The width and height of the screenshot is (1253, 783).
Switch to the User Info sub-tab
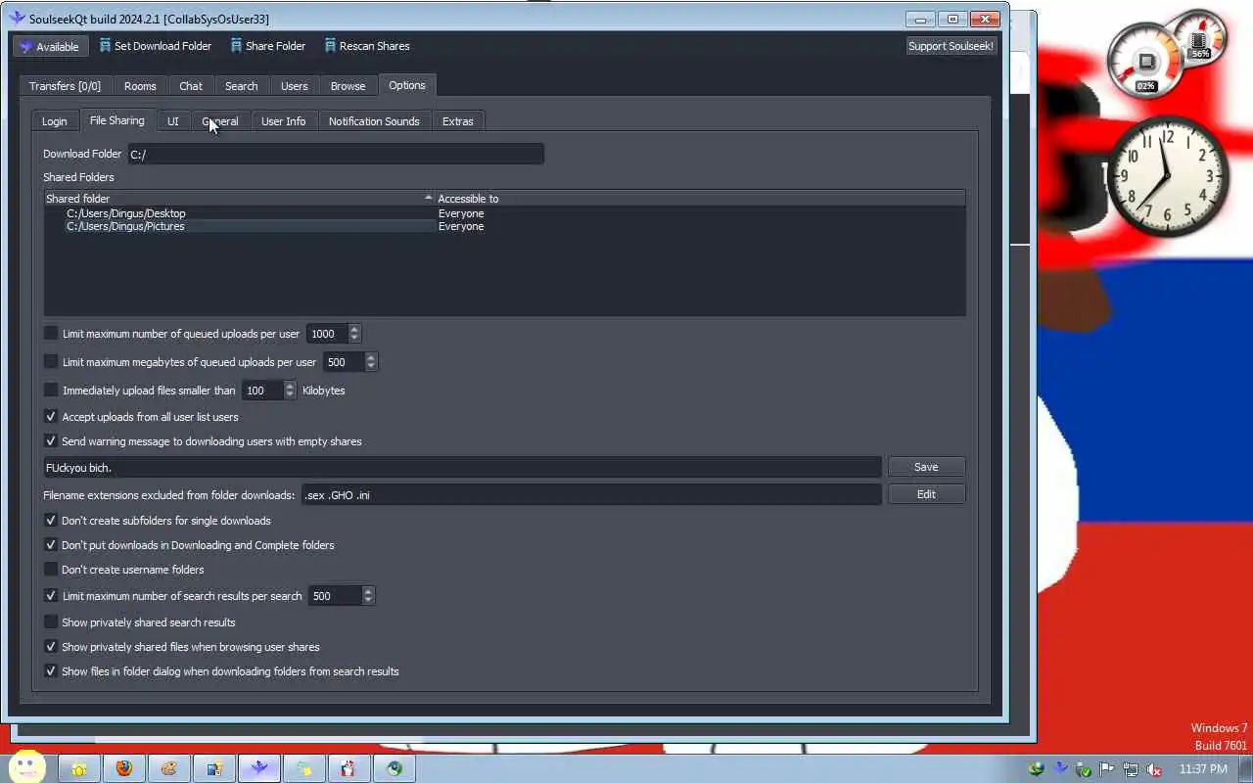click(283, 121)
